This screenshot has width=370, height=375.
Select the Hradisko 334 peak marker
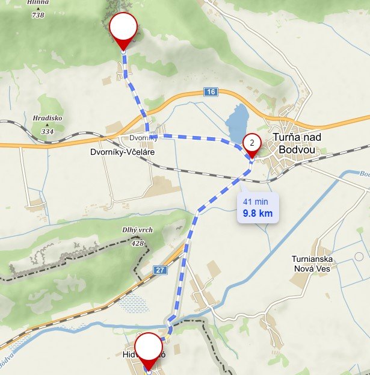pyautogui.click(x=48, y=125)
